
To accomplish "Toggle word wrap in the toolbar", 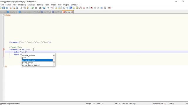I will click(x=64, y=8).
